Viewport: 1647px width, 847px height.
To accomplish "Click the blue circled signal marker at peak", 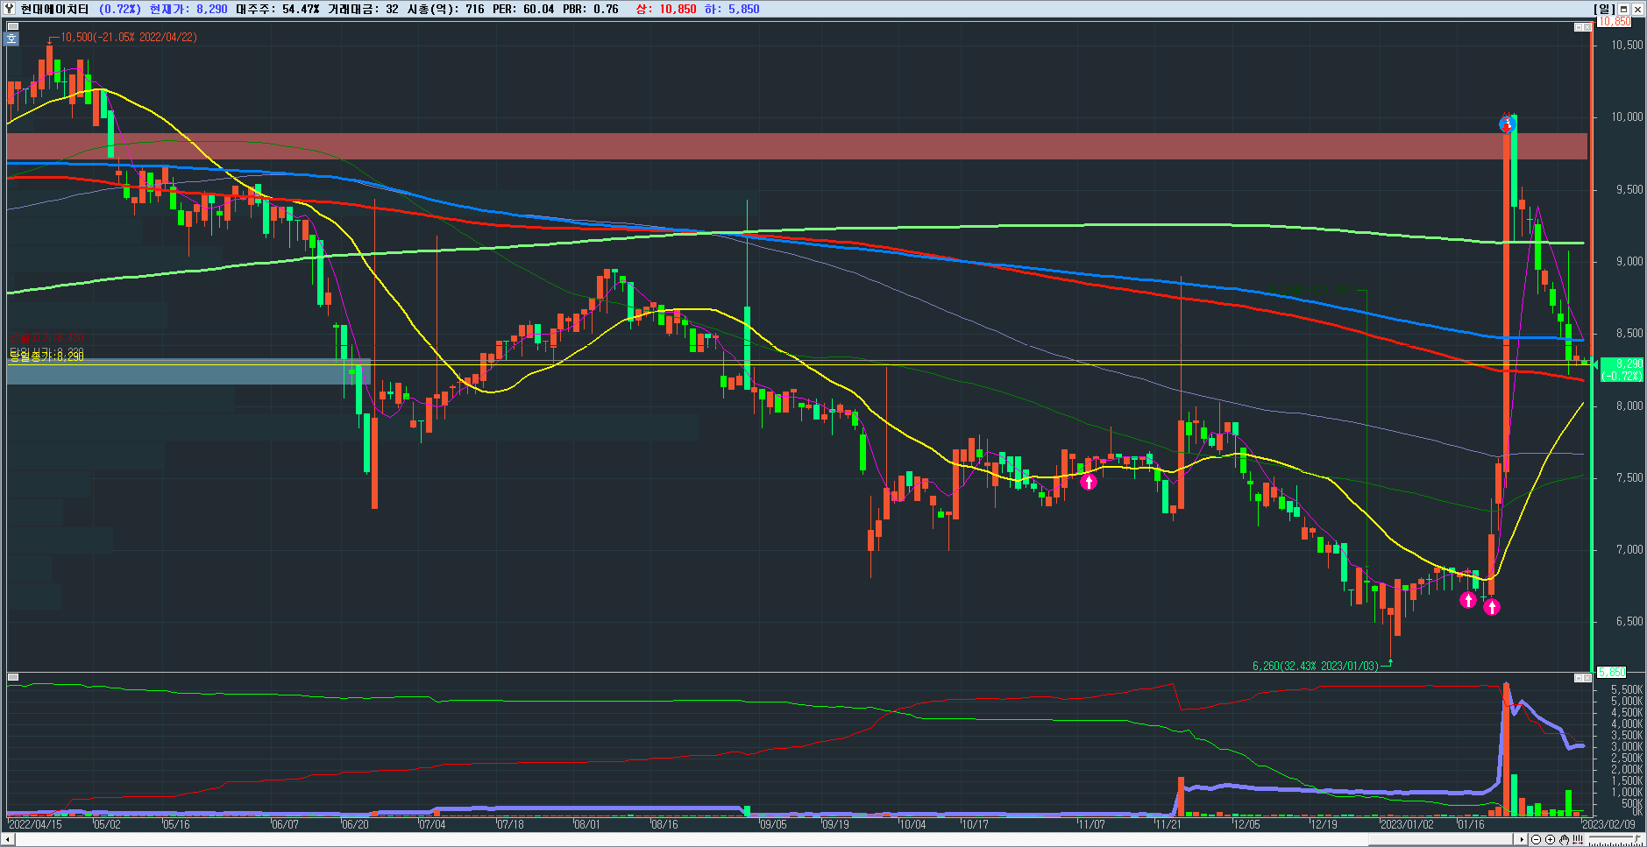I will tap(1507, 124).
